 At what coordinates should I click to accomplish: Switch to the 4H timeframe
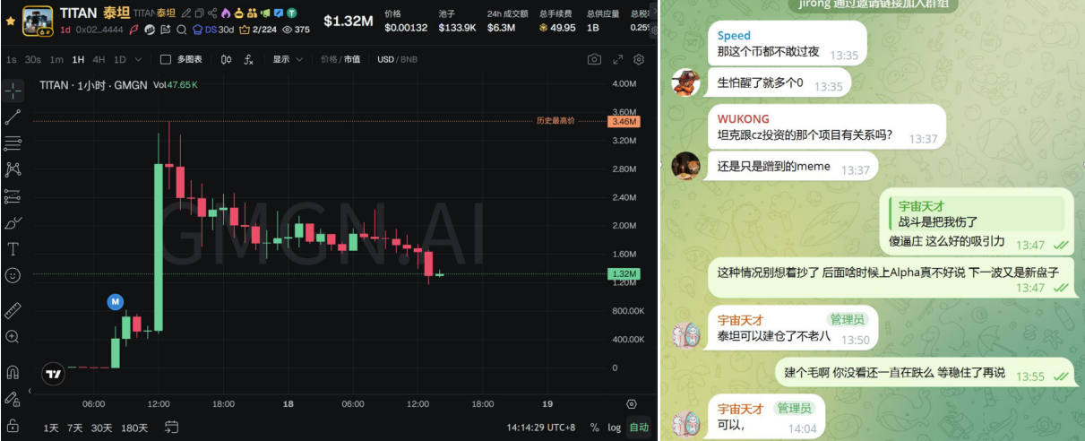99,59
